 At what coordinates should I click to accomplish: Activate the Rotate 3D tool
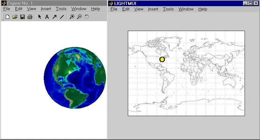click(87, 17)
